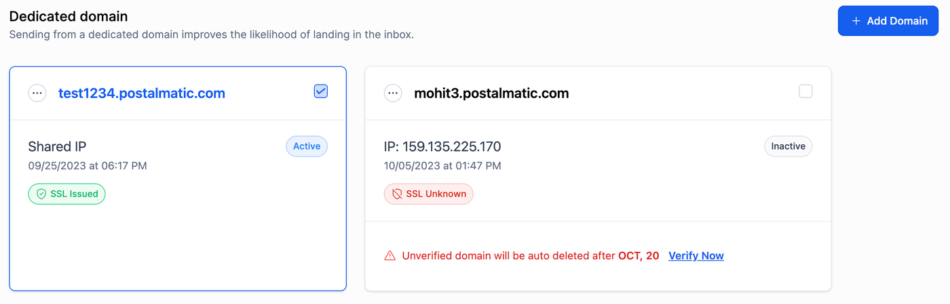Click the plus icon on Add Domain

(856, 21)
